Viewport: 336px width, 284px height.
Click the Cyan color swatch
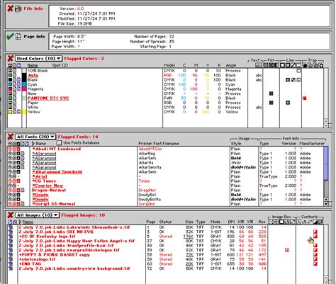pos(24,84)
